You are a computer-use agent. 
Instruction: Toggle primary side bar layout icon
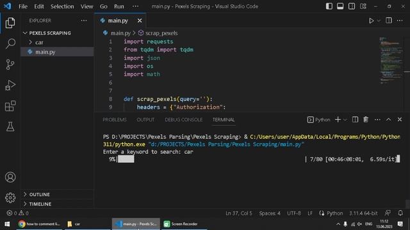(329, 6)
